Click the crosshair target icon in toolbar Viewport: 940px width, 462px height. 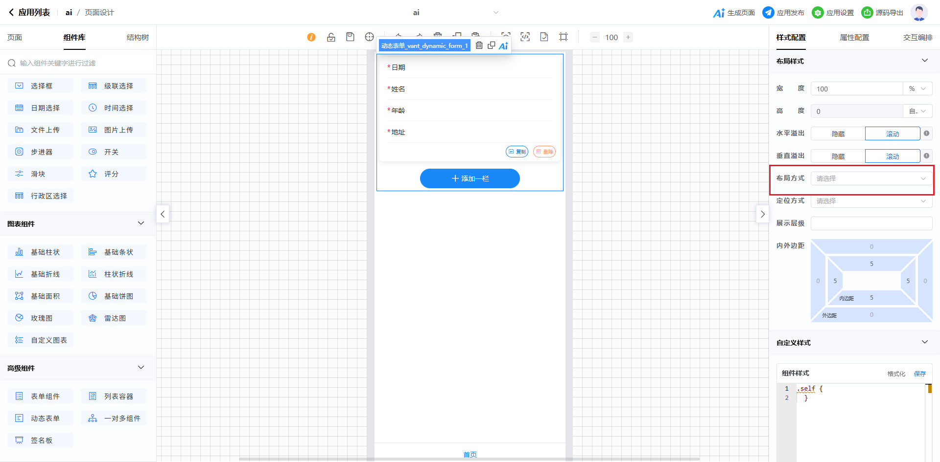coord(369,37)
